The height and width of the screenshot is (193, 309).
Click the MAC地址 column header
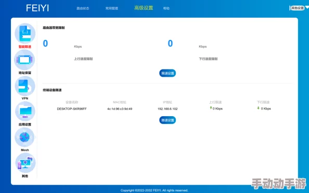coord(120,102)
